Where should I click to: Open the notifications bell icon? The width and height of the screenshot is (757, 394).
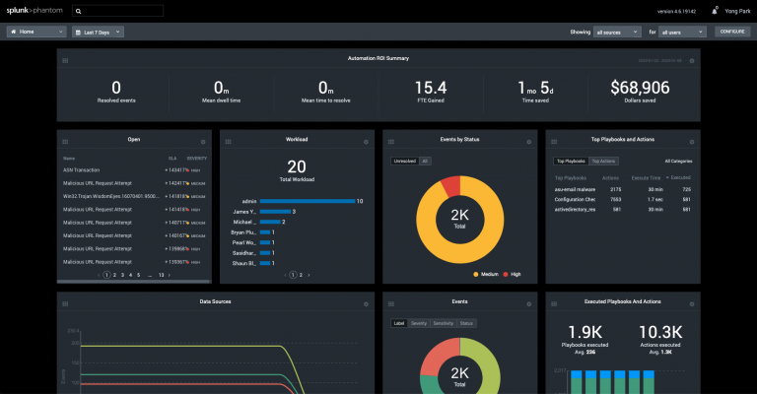point(715,11)
